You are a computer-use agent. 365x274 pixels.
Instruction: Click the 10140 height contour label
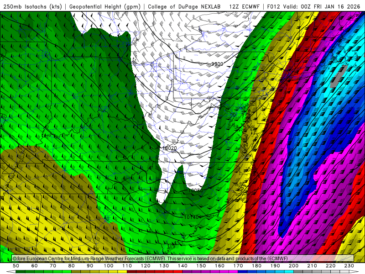click(x=191, y=217)
